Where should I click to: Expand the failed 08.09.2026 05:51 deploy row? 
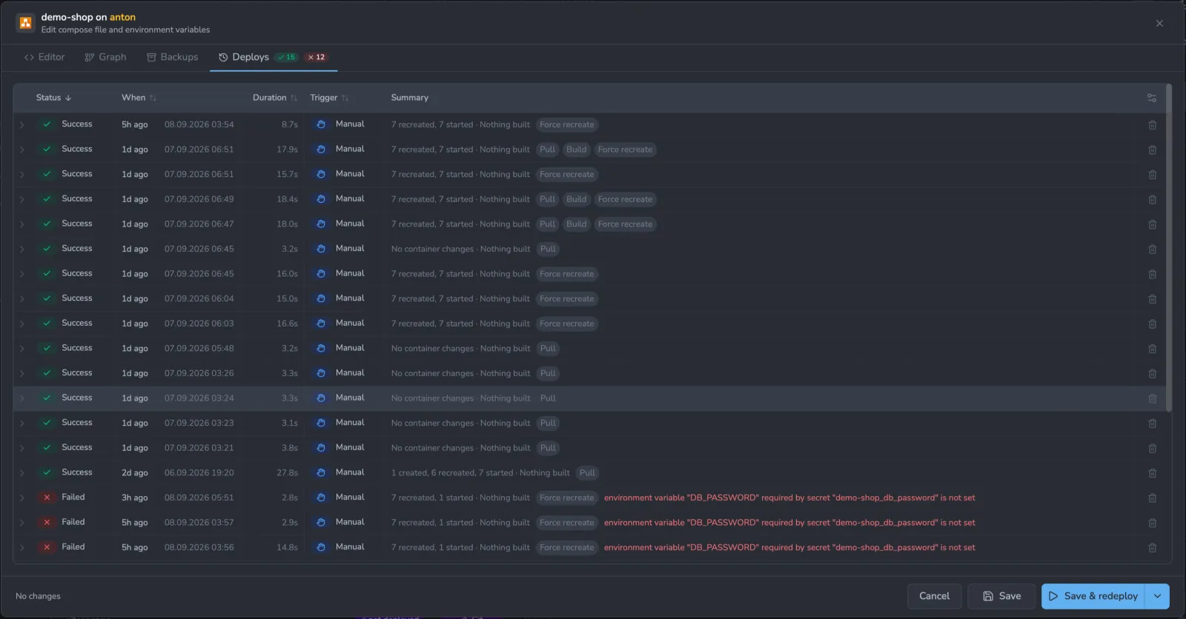click(21, 498)
